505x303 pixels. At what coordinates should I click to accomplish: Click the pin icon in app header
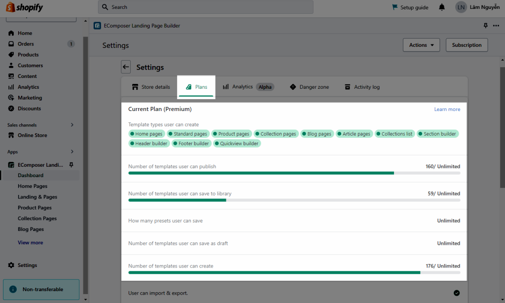(486, 26)
